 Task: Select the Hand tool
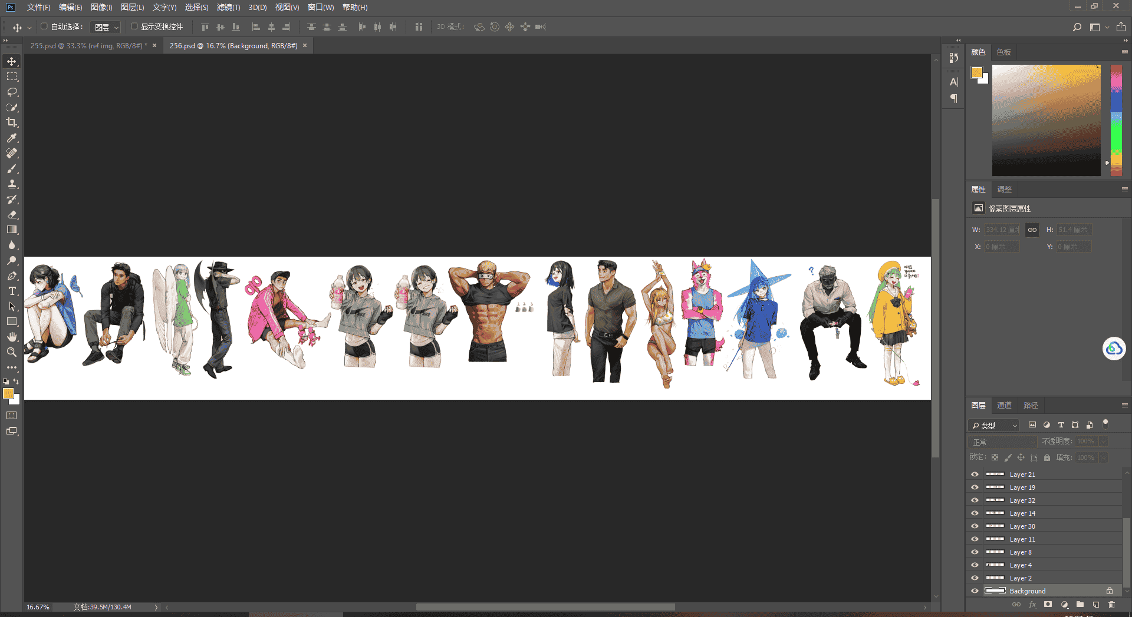(12, 337)
